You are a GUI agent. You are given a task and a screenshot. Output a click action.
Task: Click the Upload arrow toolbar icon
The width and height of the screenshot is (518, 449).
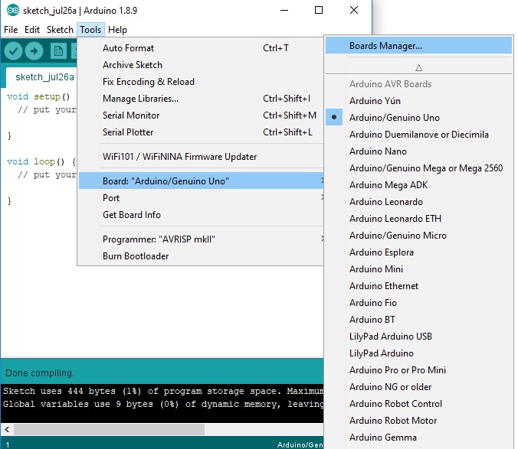click(x=34, y=51)
